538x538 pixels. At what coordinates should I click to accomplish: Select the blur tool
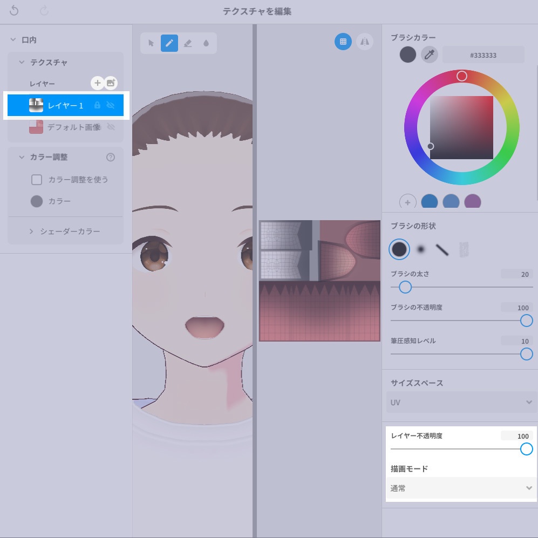207,43
